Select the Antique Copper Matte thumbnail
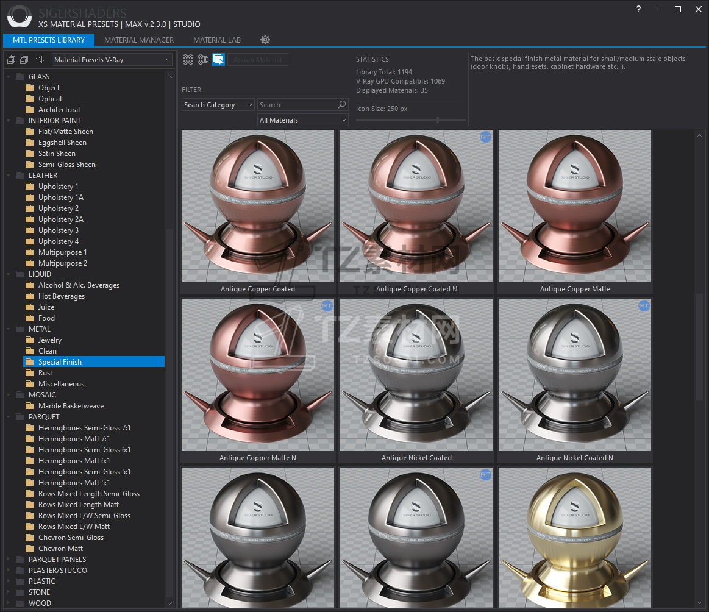Image resolution: width=709 pixels, height=612 pixels. tap(575, 206)
